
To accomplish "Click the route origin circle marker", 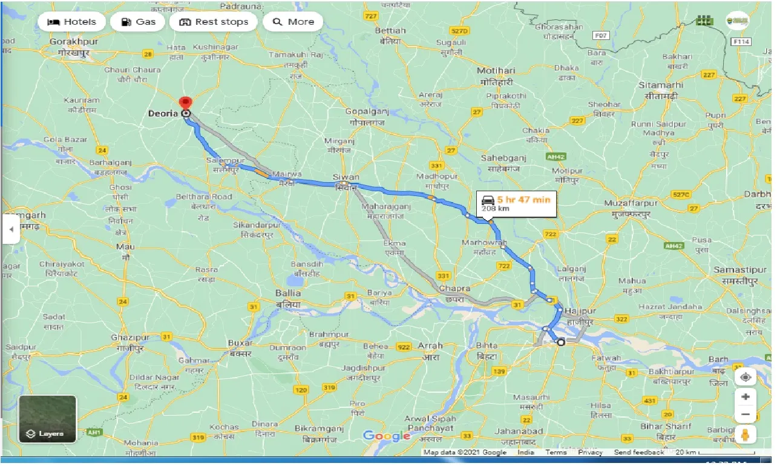I will point(561,343).
